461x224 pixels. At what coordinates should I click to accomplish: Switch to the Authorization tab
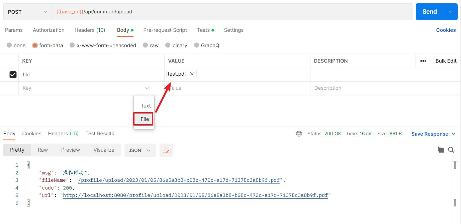coord(49,30)
